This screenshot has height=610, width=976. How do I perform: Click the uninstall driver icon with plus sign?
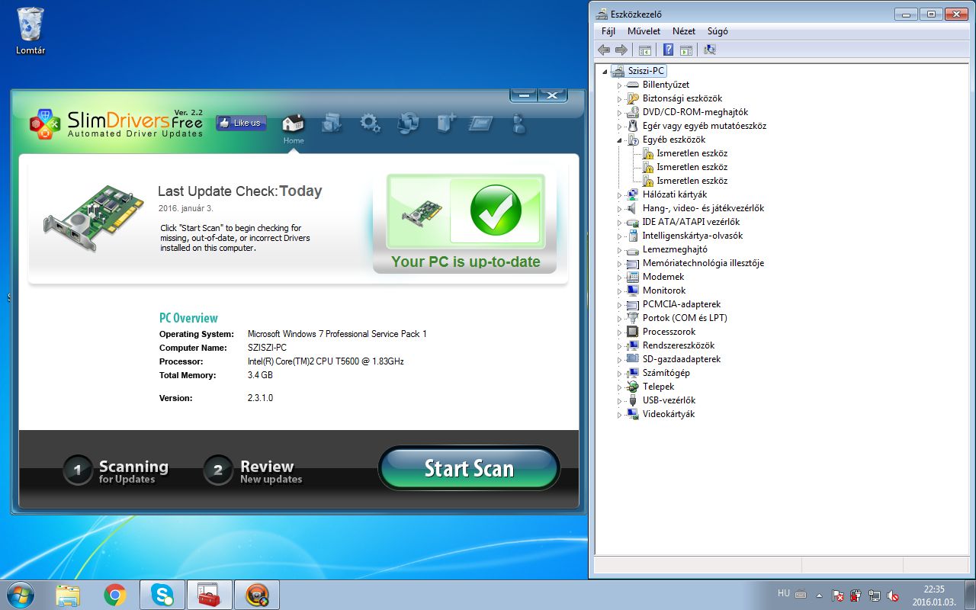pyautogui.click(x=446, y=123)
